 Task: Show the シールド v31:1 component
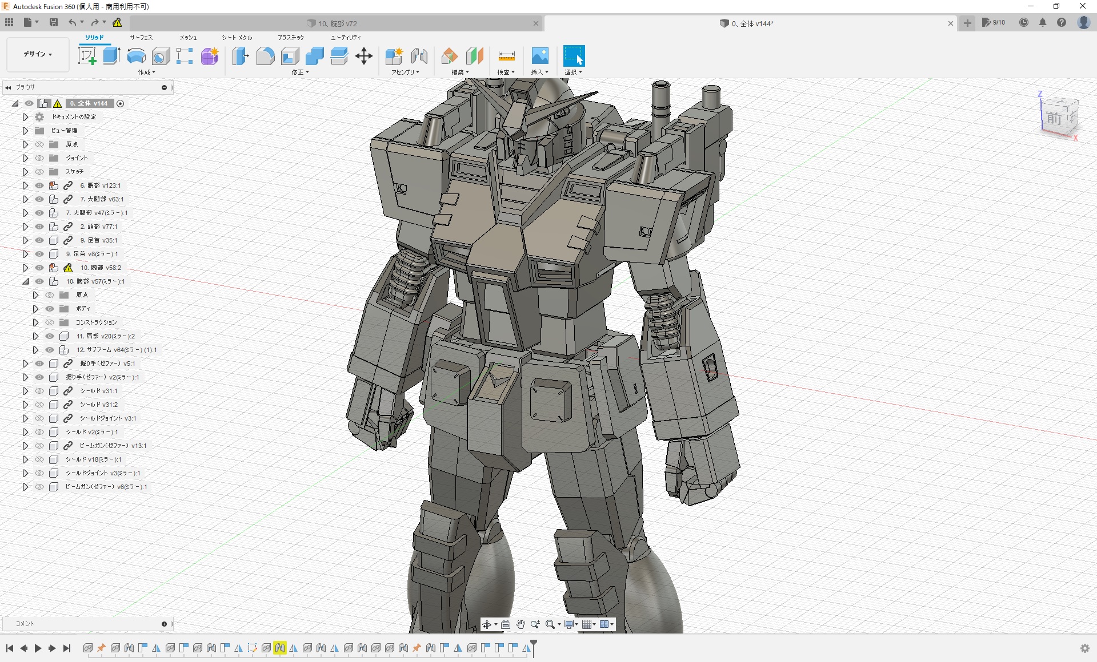tap(39, 391)
